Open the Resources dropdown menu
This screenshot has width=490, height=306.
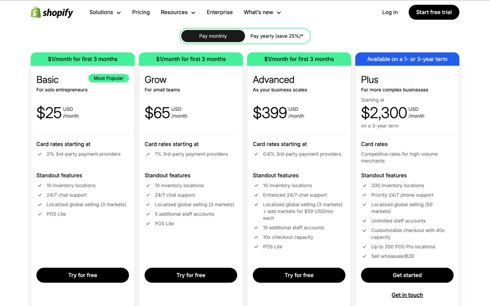178,12
